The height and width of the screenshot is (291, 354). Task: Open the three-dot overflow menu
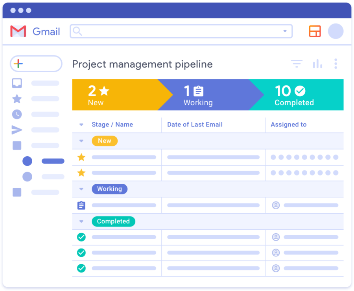point(336,63)
